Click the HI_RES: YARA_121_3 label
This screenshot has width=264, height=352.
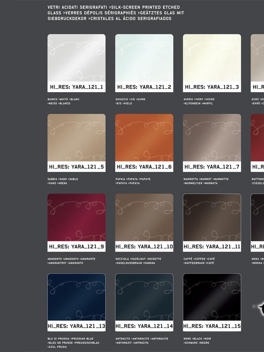click(x=212, y=87)
